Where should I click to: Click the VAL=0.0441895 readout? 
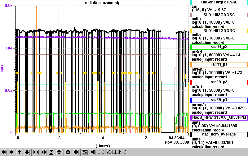click(223, 126)
